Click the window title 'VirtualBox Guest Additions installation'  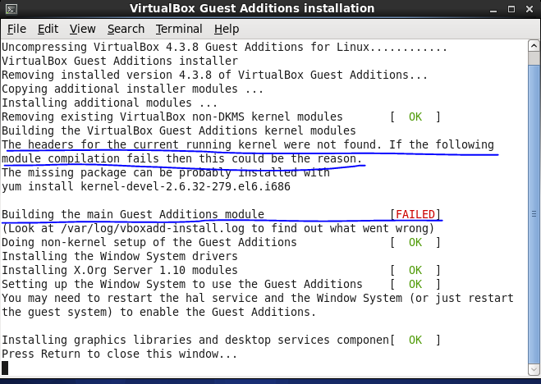tap(252, 8)
